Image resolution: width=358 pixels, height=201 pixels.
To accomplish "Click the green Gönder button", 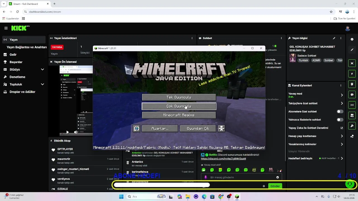I will (275, 186).
